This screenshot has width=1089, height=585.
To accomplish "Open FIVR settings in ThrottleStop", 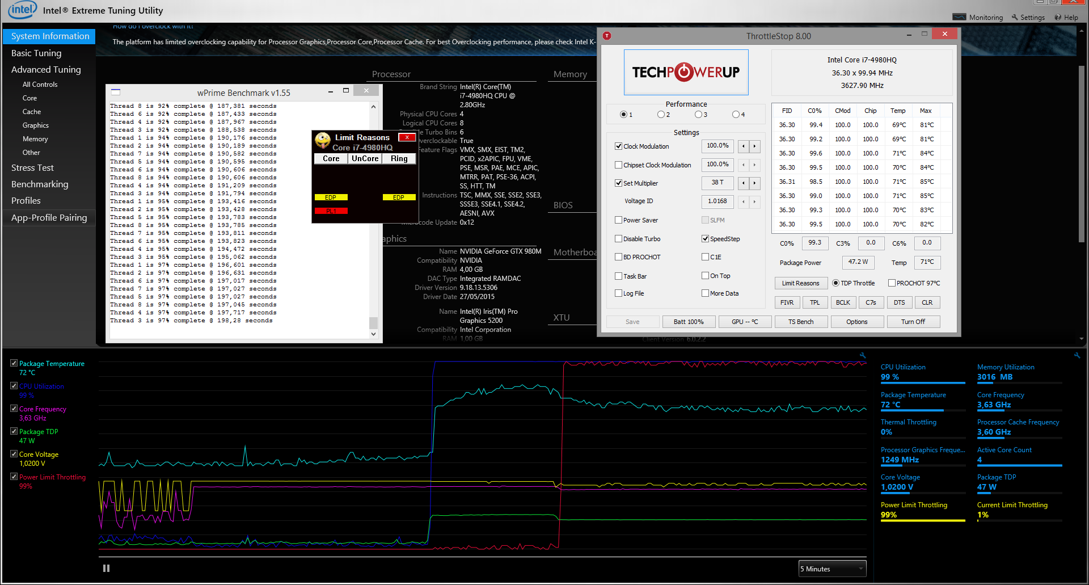I will [787, 302].
